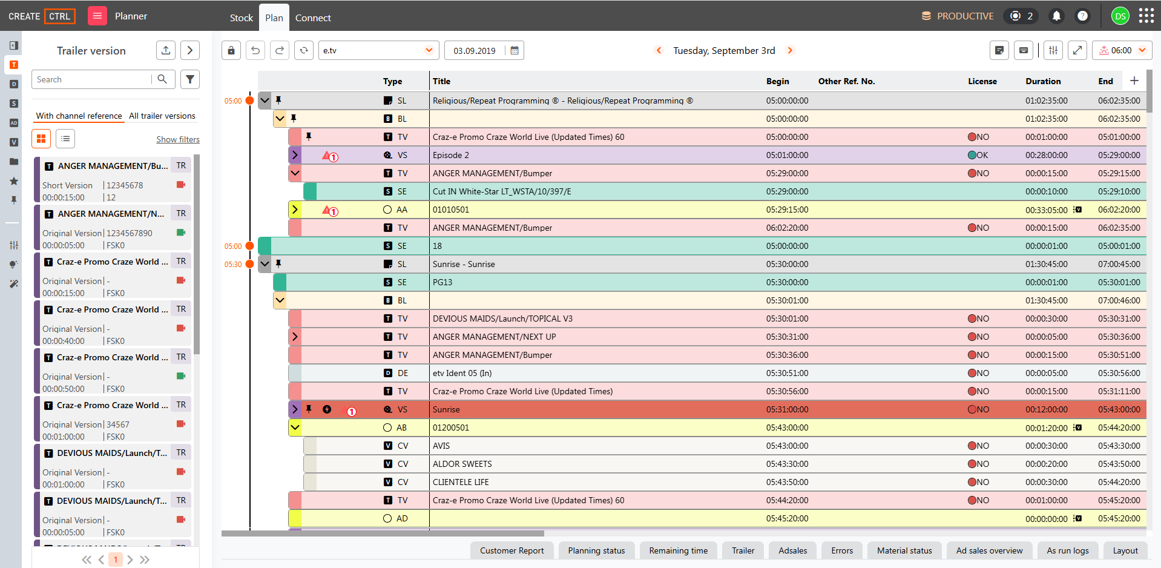Click the DS user avatar
Image resolution: width=1161 pixels, height=568 pixels.
coord(1120,16)
